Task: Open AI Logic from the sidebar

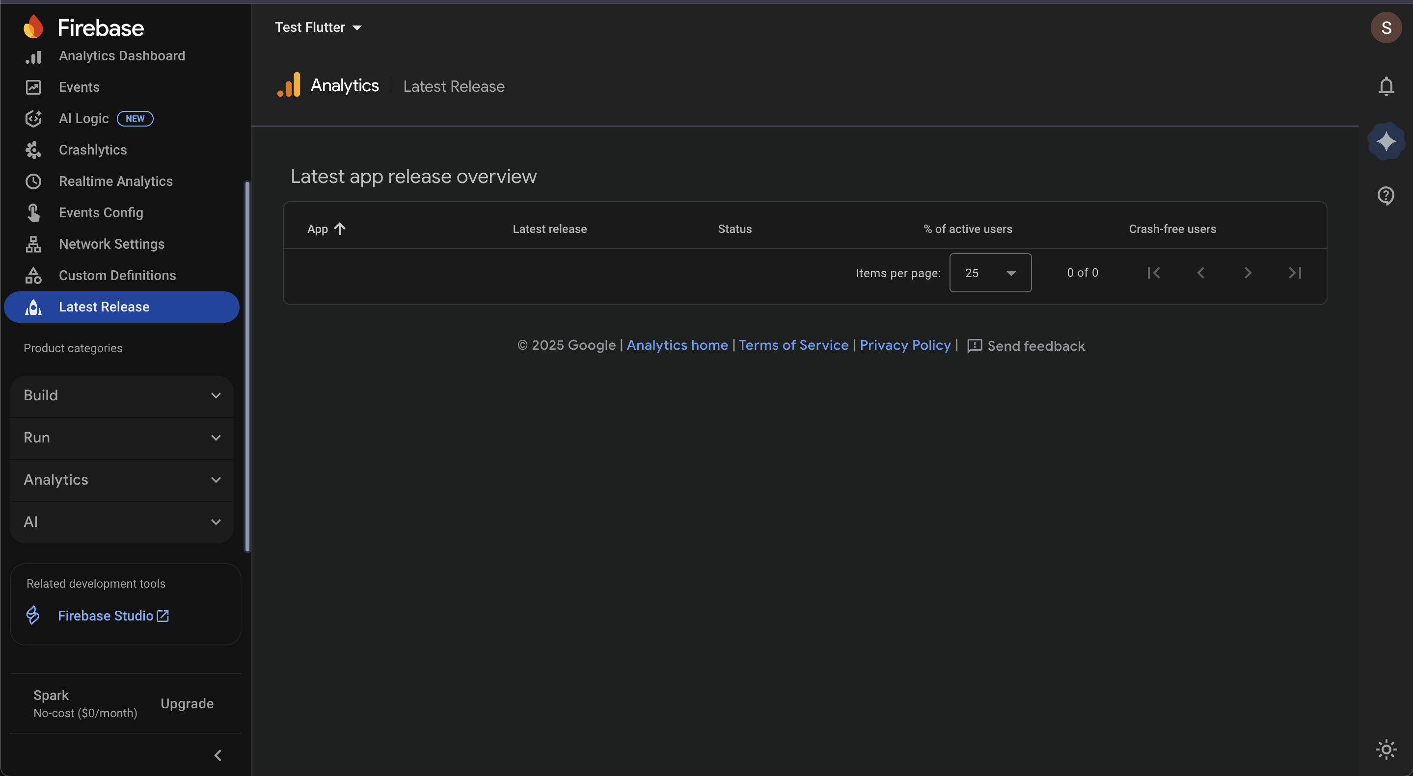Action: [83, 118]
